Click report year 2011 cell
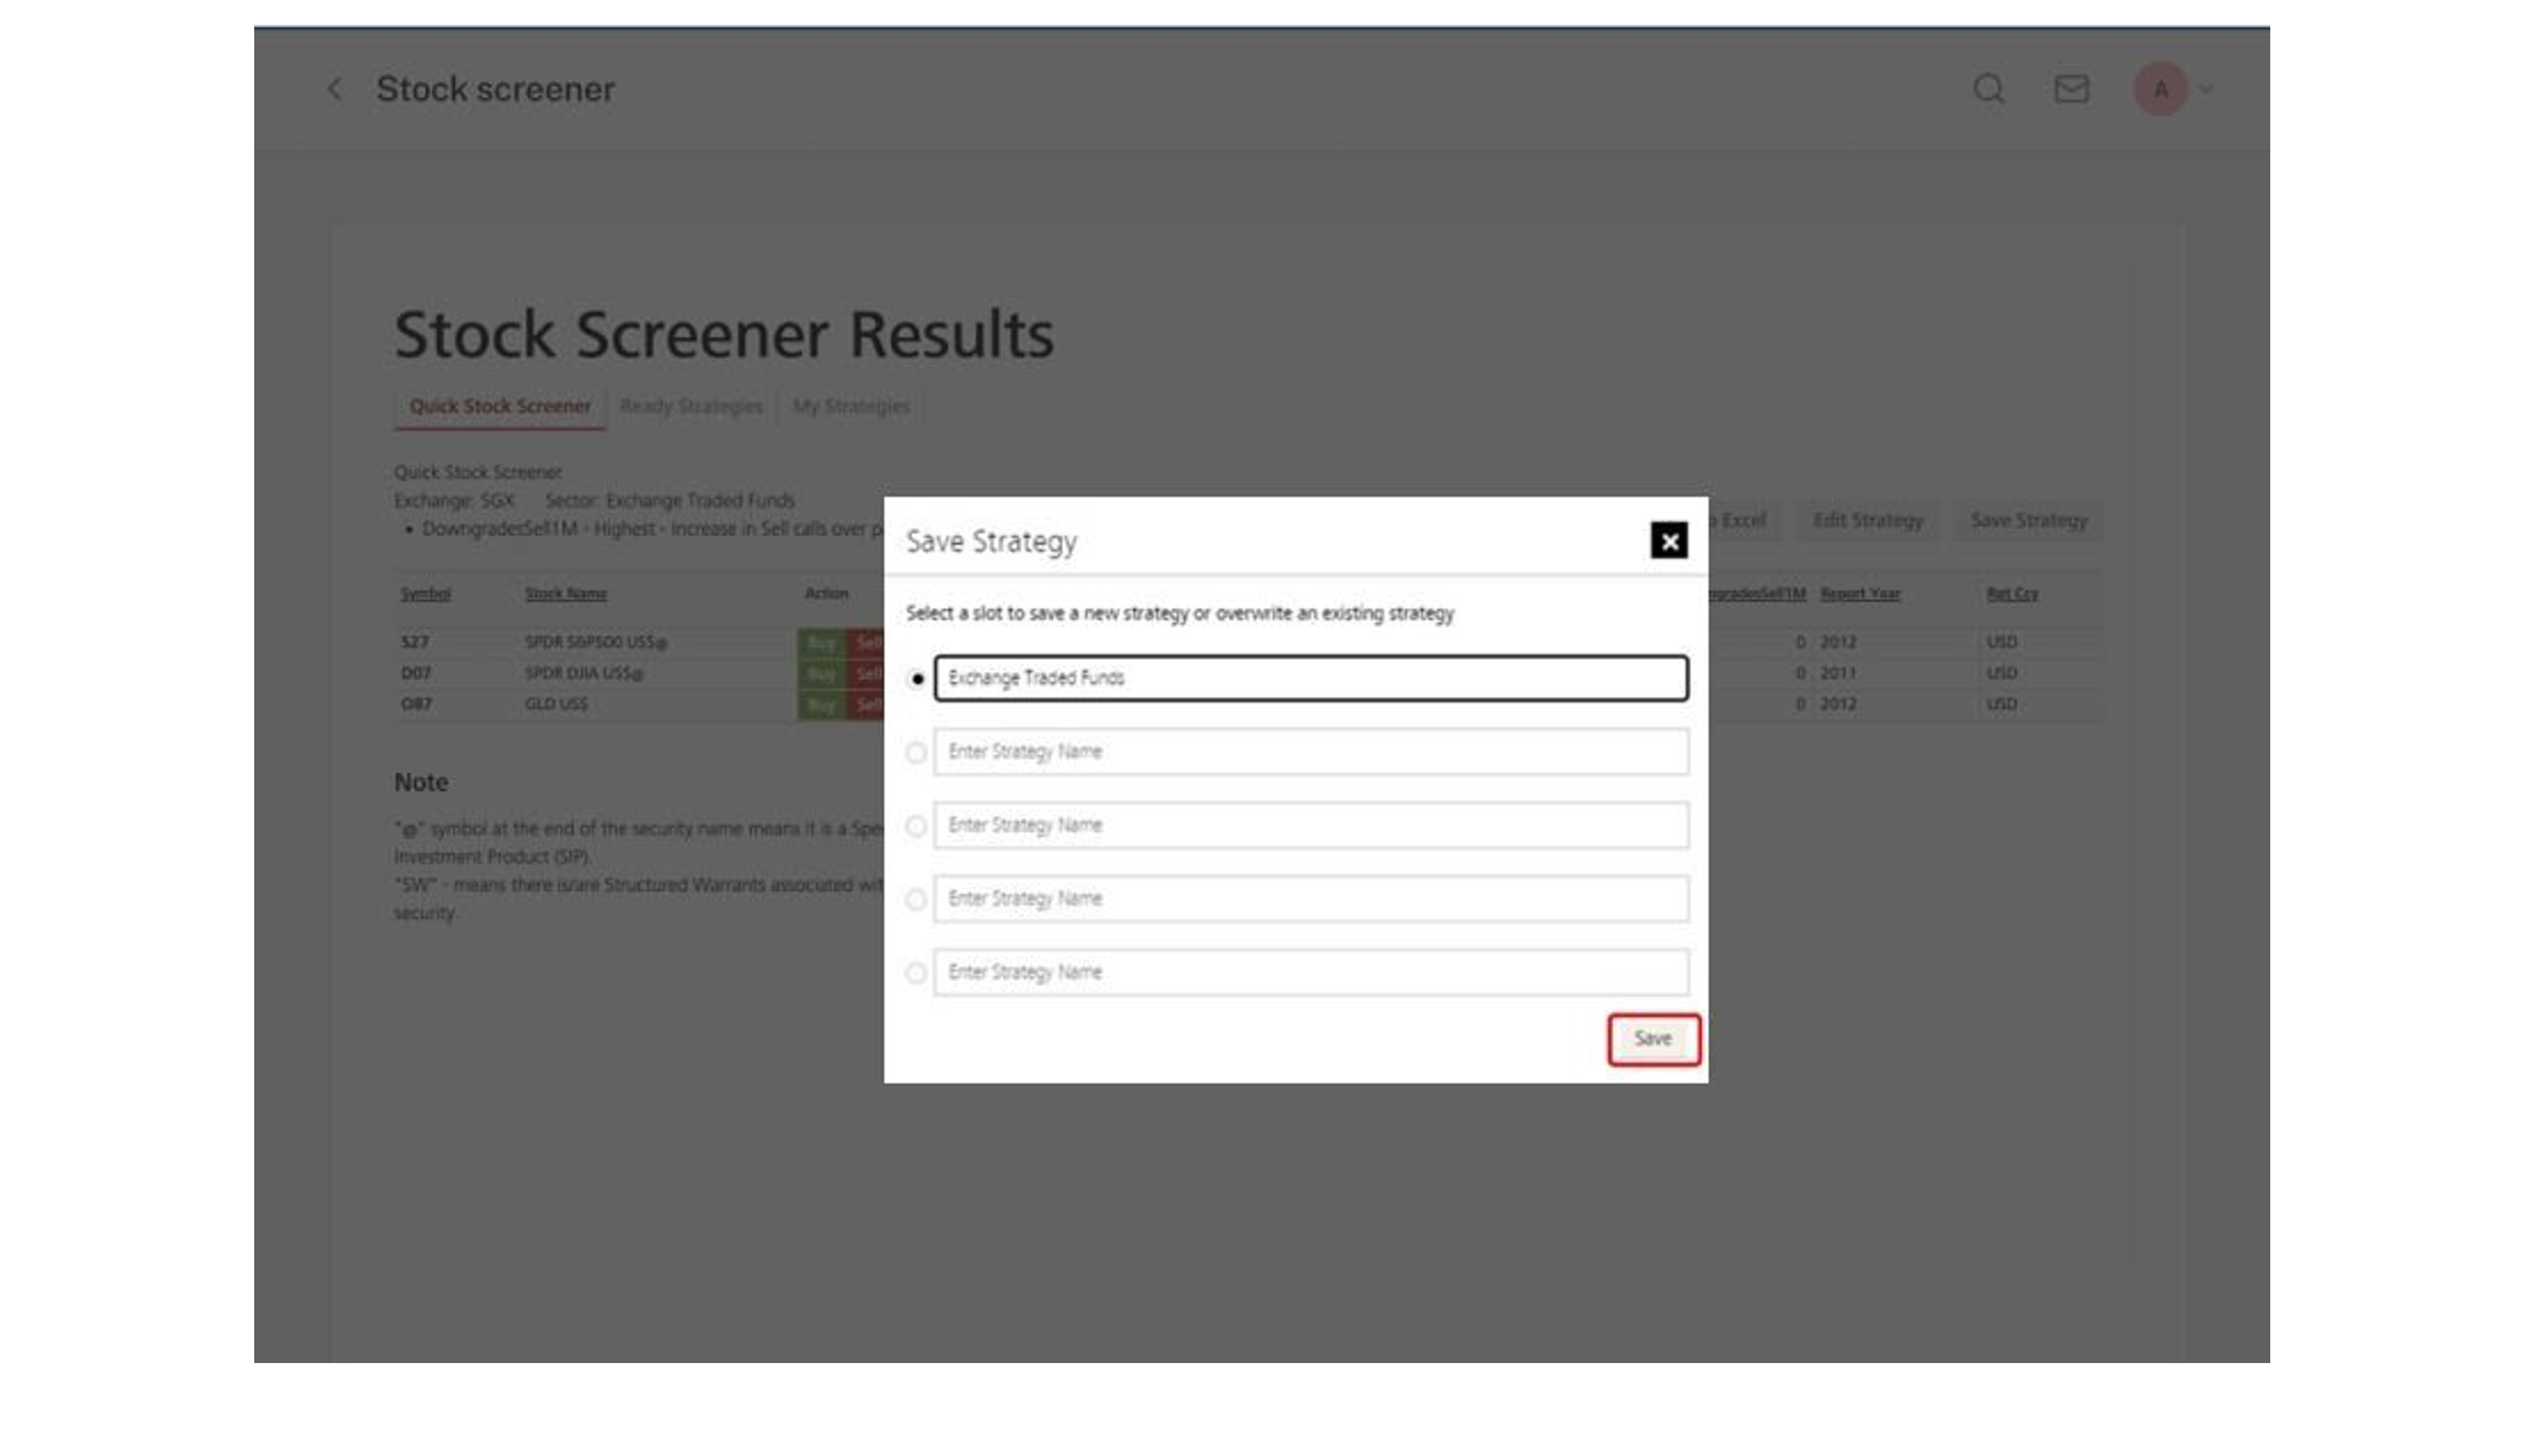 coord(1838,673)
